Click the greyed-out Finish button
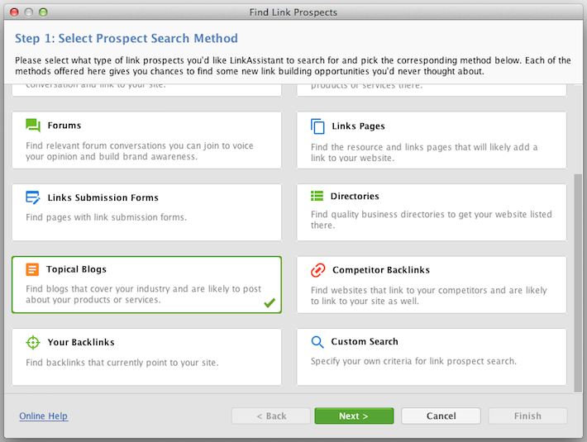This screenshot has height=442, width=587. point(527,416)
